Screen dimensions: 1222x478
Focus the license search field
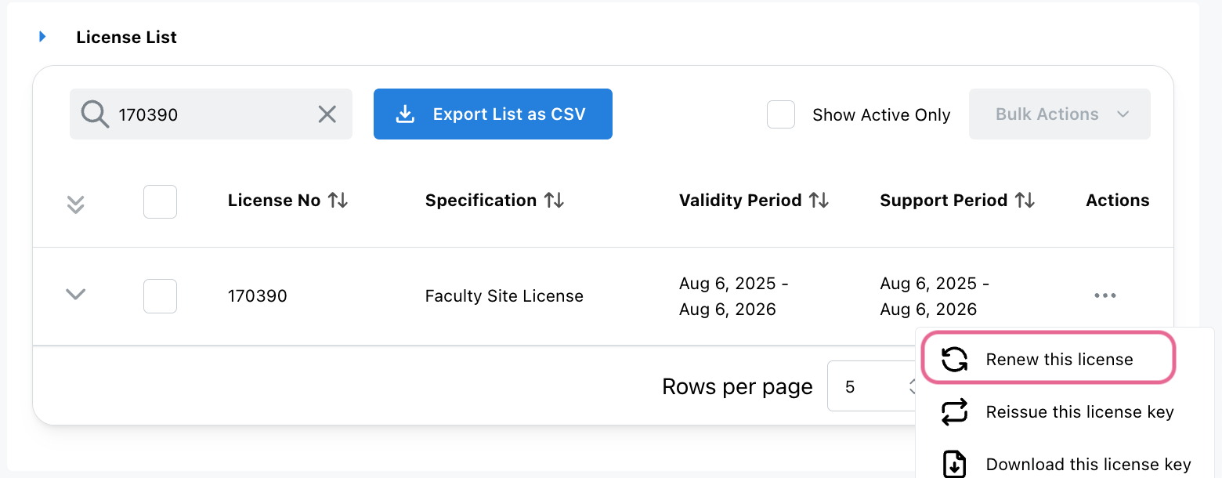(x=211, y=114)
